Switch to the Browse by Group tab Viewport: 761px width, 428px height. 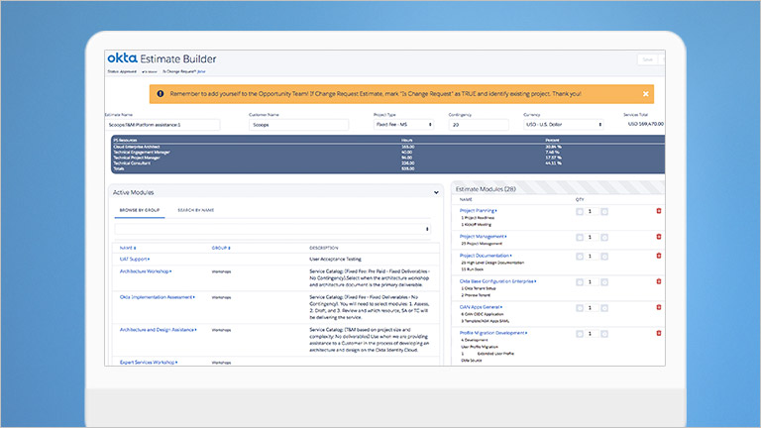point(140,210)
